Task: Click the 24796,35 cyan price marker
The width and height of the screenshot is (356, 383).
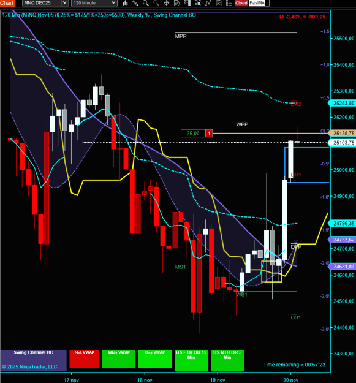Action: (343, 223)
